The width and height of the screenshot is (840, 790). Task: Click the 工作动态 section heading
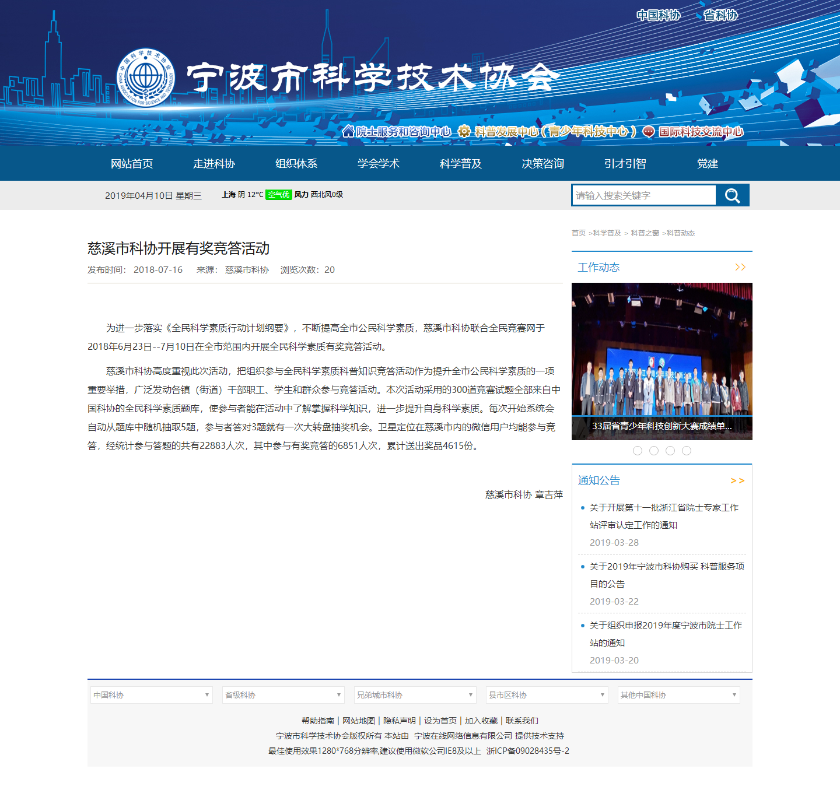point(598,268)
